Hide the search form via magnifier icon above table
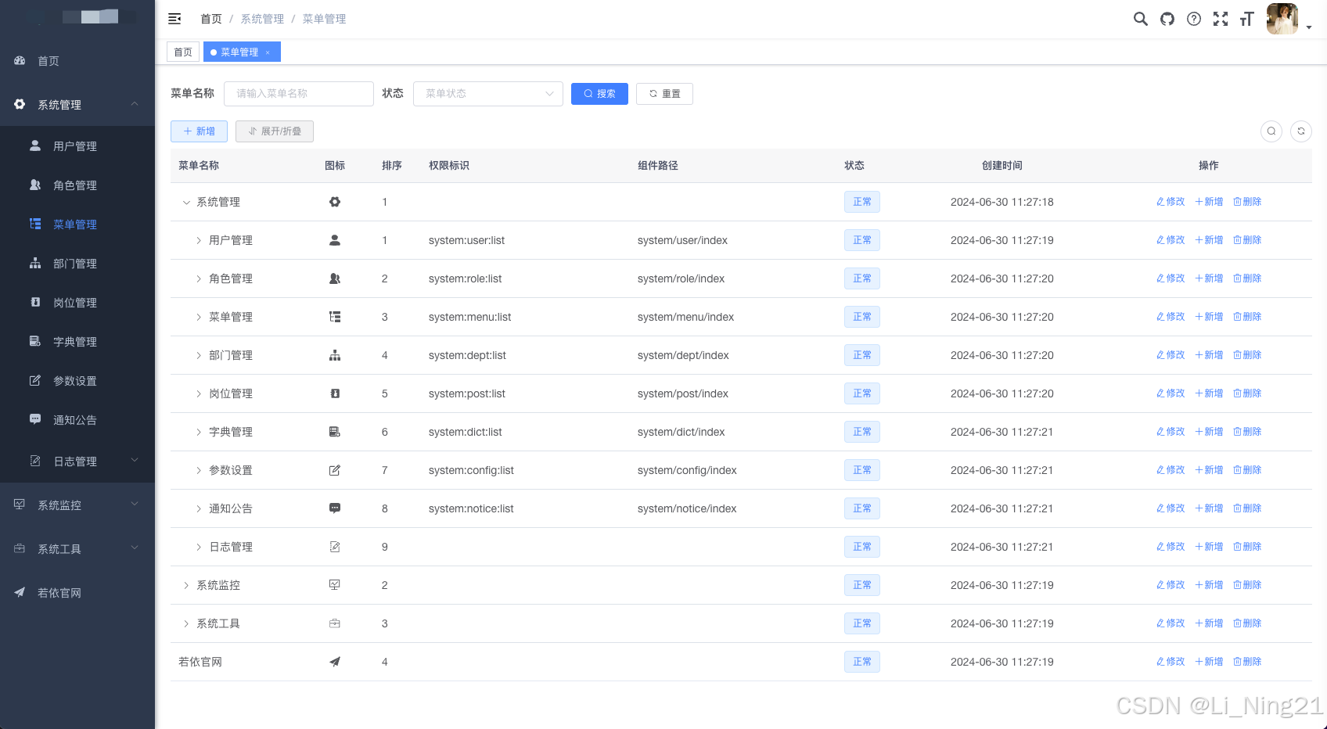Screen dimensions: 1327x729 click(x=1271, y=131)
